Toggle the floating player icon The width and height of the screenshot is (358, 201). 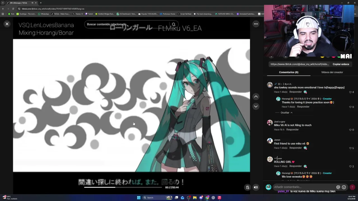coord(248,187)
